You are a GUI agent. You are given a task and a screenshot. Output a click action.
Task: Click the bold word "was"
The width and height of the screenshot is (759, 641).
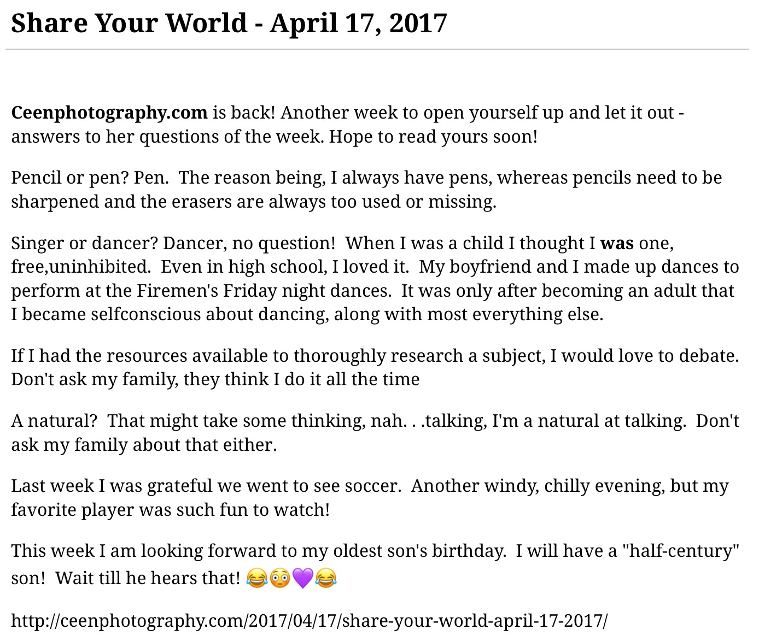[617, 243]
